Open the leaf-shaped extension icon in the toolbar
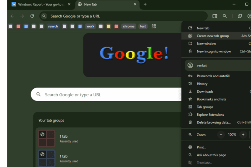The image size is (251, 167). click(240, 16)
